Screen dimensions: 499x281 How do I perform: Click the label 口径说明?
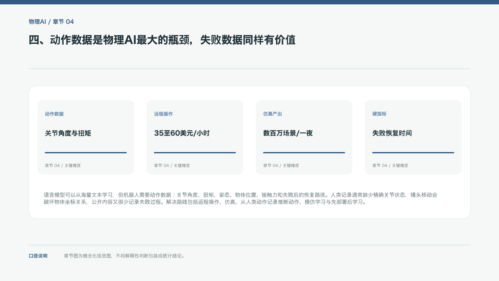(x=38, y=256)
